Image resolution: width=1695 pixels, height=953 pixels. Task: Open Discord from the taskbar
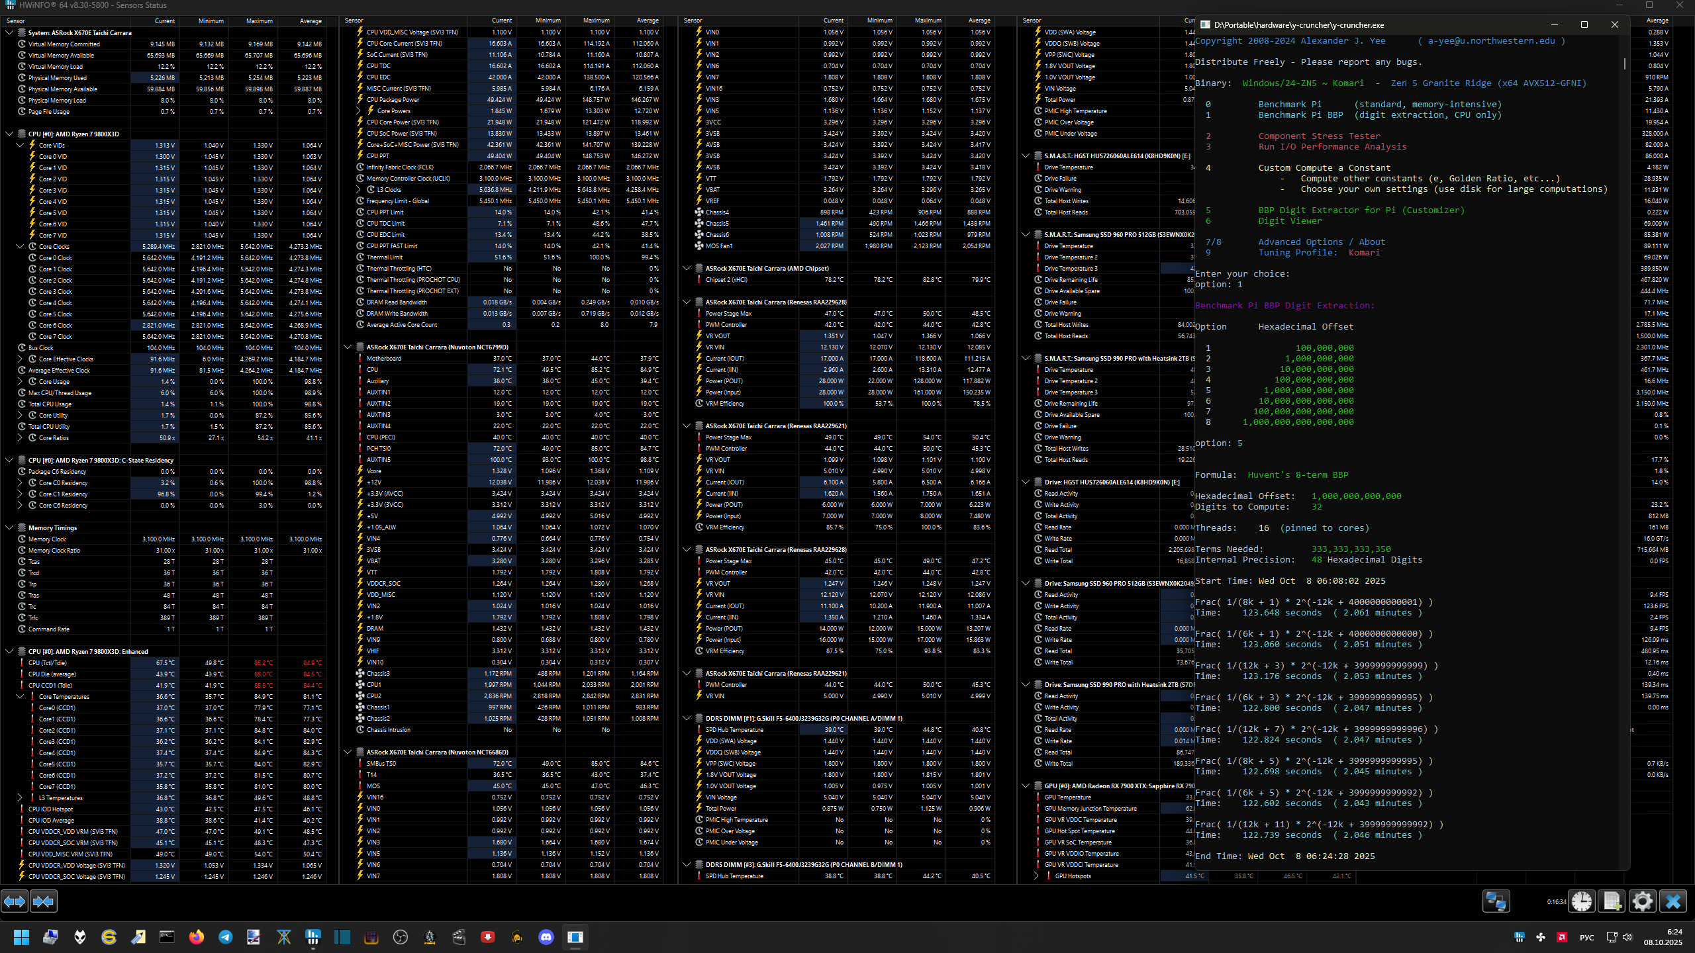click(x=546, y=936)
